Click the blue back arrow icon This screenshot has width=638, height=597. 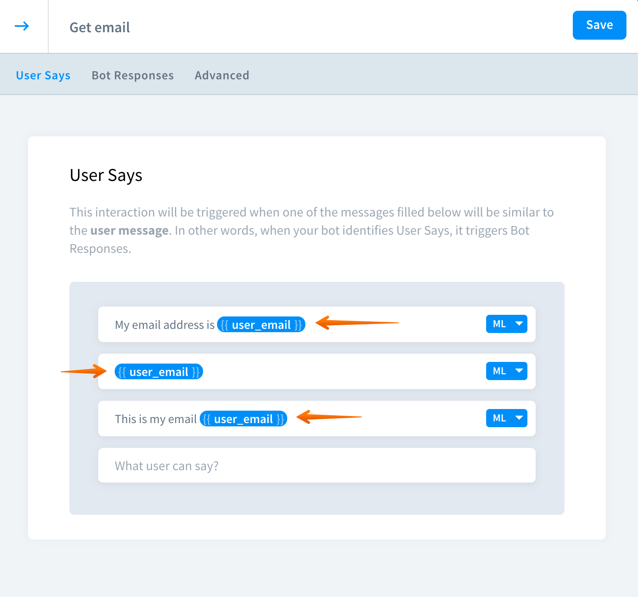tap(22, 26)
